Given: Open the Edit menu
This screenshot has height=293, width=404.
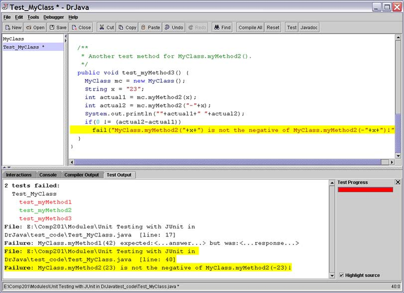Looking at the screenshot, I should tap(19, 17).
